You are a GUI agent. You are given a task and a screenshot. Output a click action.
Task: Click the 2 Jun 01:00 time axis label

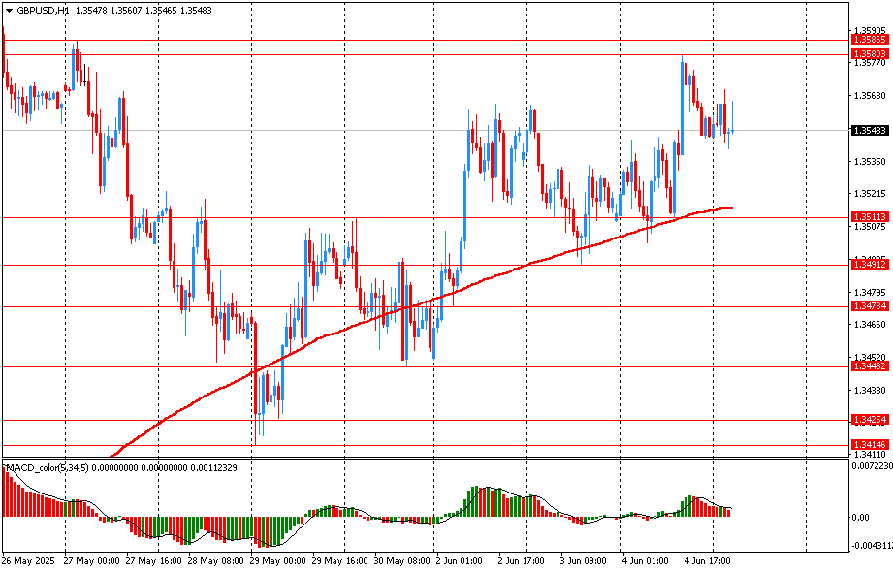click(x=462, y=561)
